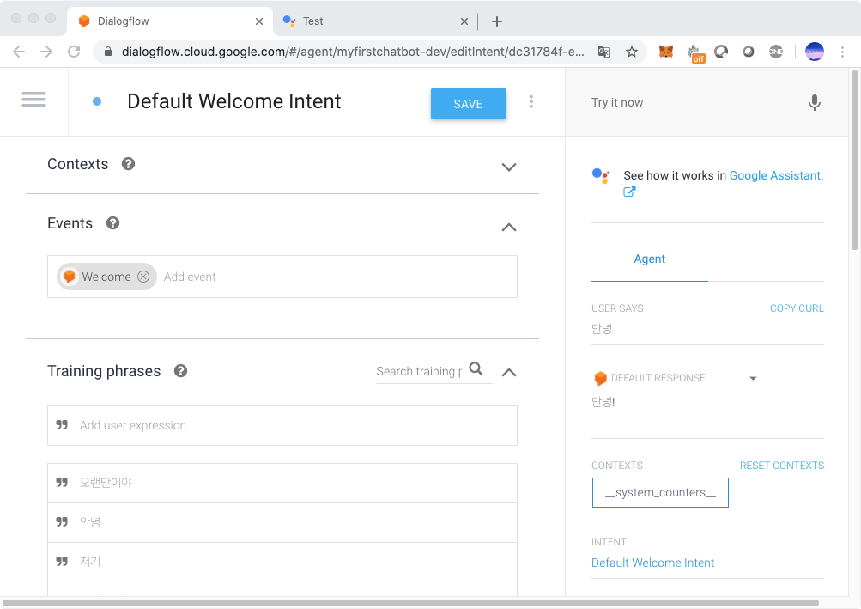Click the __system_counters__ context chip
Viewport: 861px width, 609px height.
click(x=660, y=492)
